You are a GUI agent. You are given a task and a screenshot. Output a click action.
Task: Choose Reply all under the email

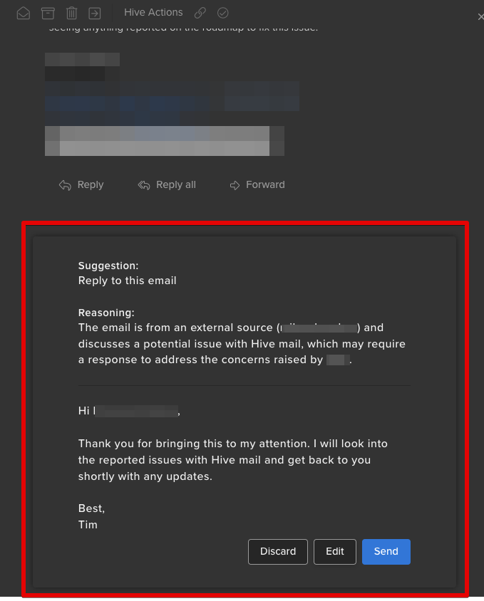[167, 184]
